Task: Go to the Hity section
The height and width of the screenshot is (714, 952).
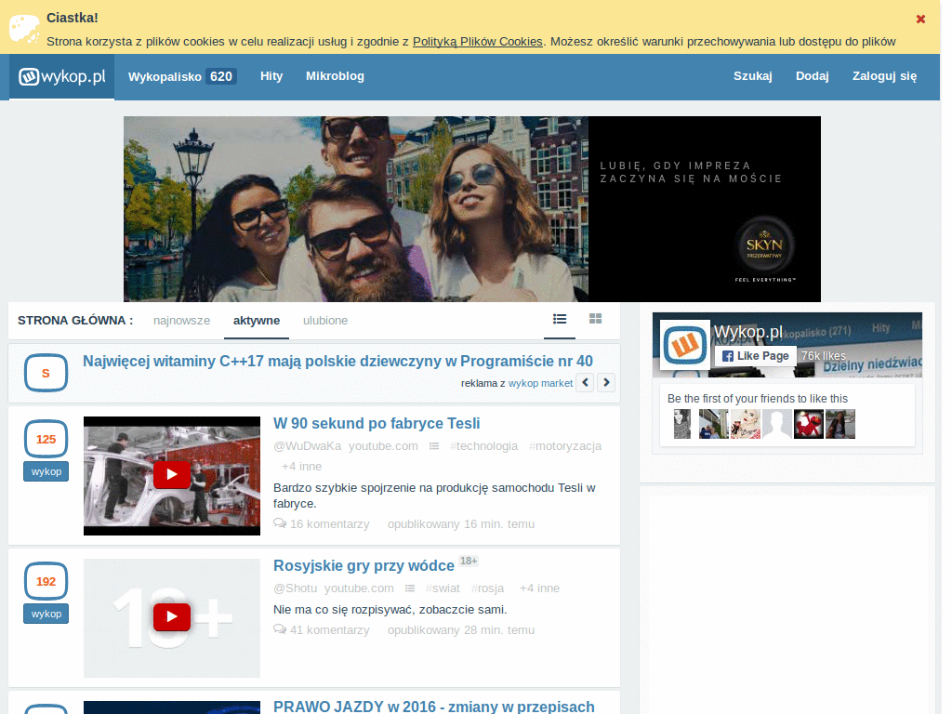Action: point(271,76)
